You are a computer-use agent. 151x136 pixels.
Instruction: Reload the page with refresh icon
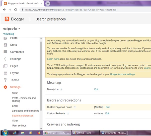point(16,10)
